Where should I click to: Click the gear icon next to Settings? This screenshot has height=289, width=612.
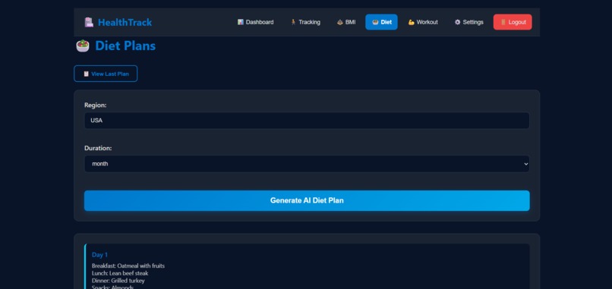click(x=457, y=22)
